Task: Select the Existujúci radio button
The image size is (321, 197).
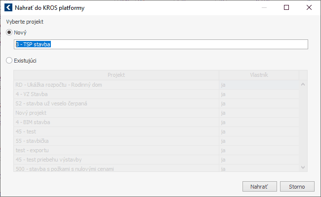Action: click(9, 61)
